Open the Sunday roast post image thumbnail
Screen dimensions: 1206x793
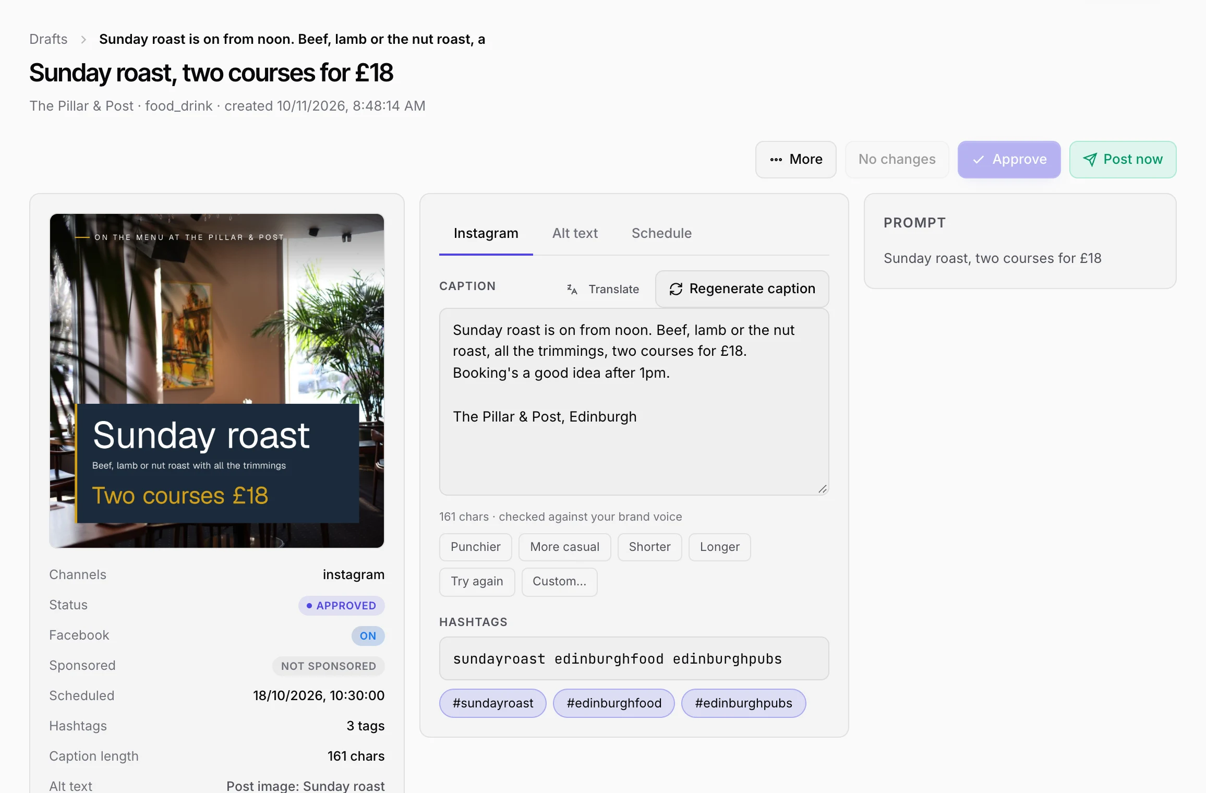click(217, 381)
